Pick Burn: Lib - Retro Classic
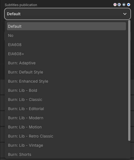Screen dimensions: 134x160 (66, 136)
